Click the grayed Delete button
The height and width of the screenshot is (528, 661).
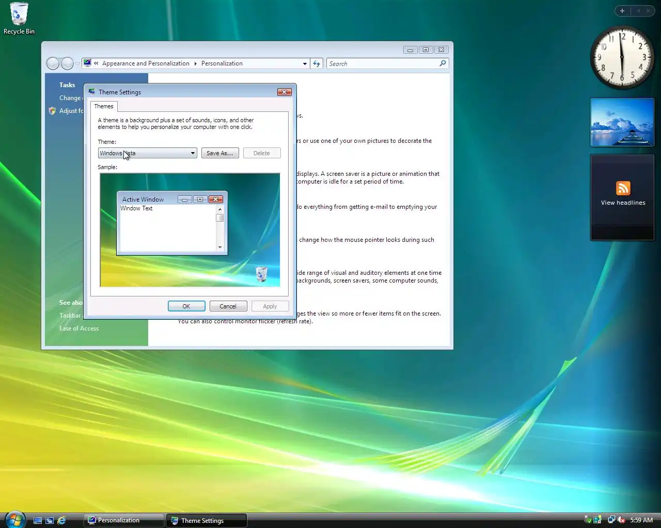point(262,153)
